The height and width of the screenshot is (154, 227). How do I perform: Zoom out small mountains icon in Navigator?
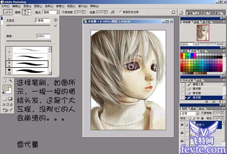coord(196,44)
